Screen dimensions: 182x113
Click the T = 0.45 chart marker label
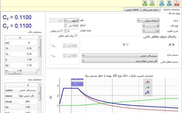point(77,84)
